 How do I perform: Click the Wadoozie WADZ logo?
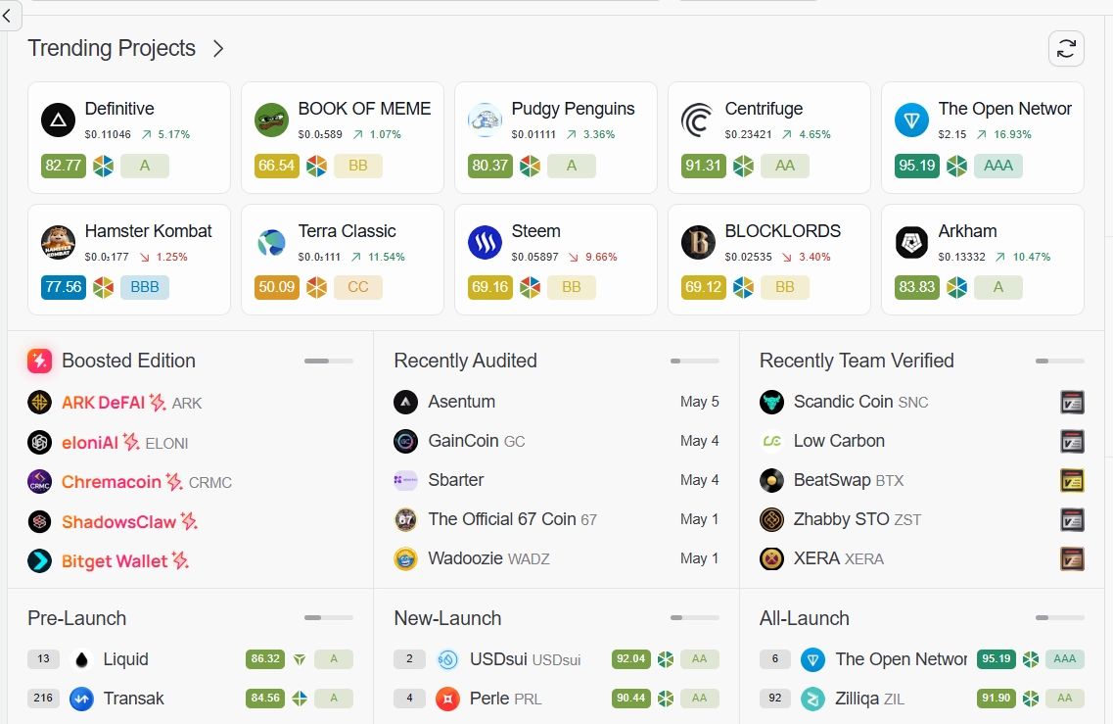tap(406, 559)
